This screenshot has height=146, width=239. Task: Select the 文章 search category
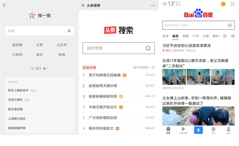[x=40, y=45]
